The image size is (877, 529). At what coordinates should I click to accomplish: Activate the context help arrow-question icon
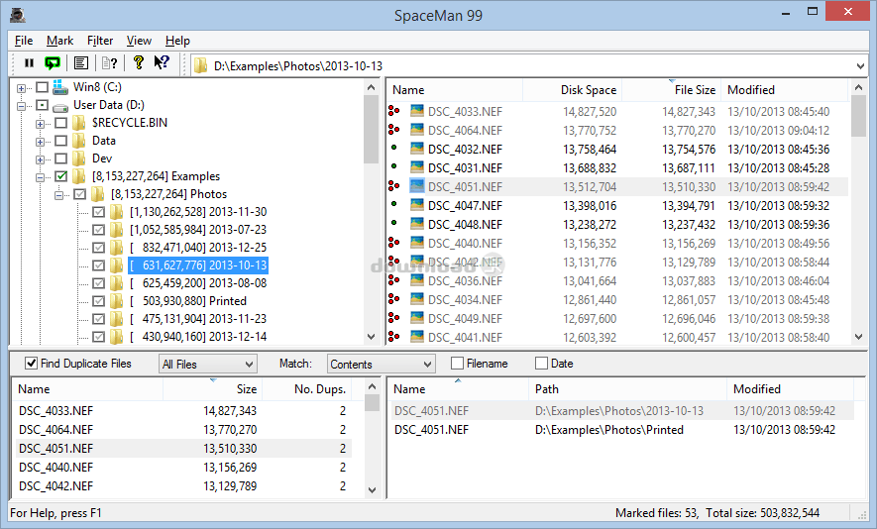point(162,63)
